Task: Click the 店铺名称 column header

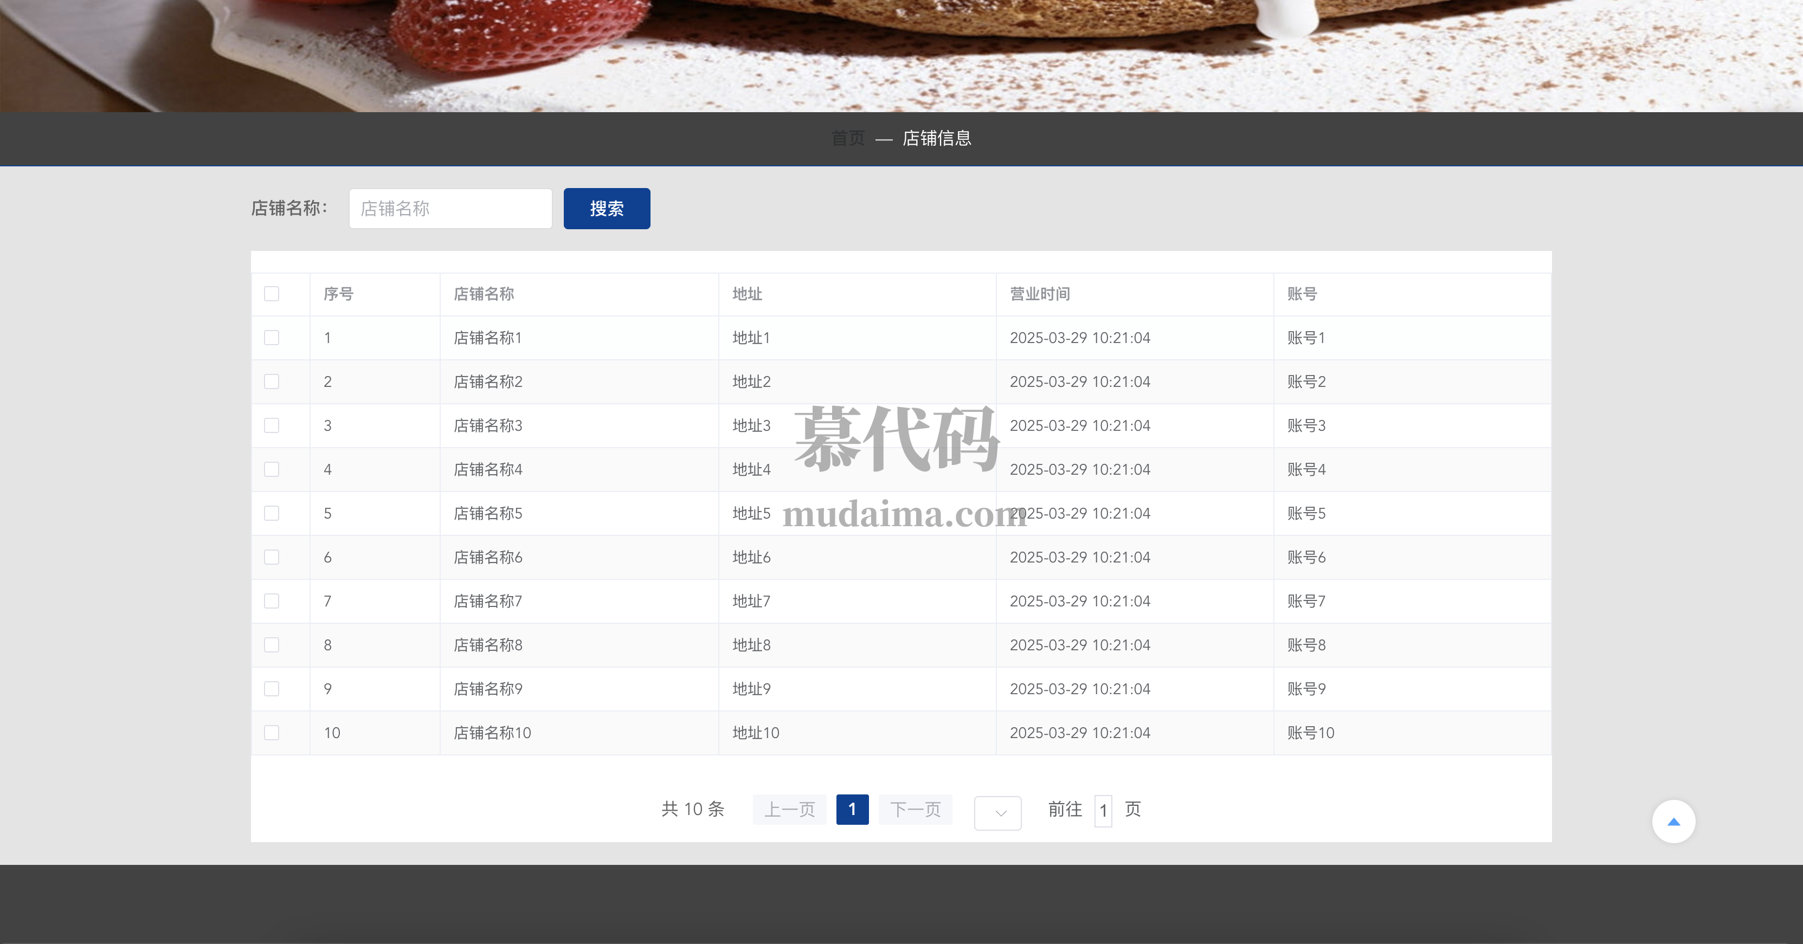Action: (x=484, y=294)
